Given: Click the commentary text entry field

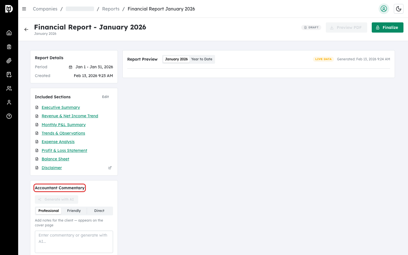Looking at the screenshot, I should (74, 241).
